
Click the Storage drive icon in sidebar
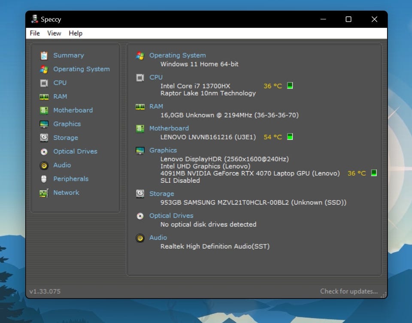coord(44,138)
